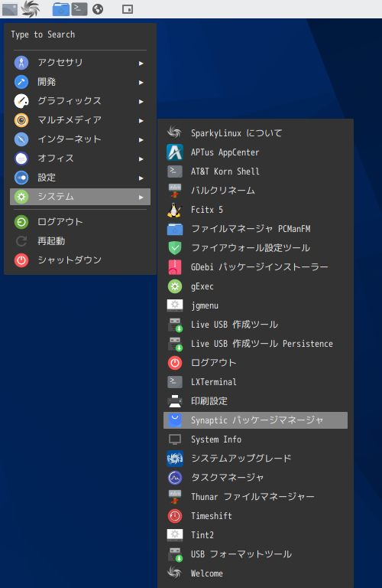The image size is (382, 588).
Task: Open LXTerminal from the system submenu
Action: tap(255, 382)
